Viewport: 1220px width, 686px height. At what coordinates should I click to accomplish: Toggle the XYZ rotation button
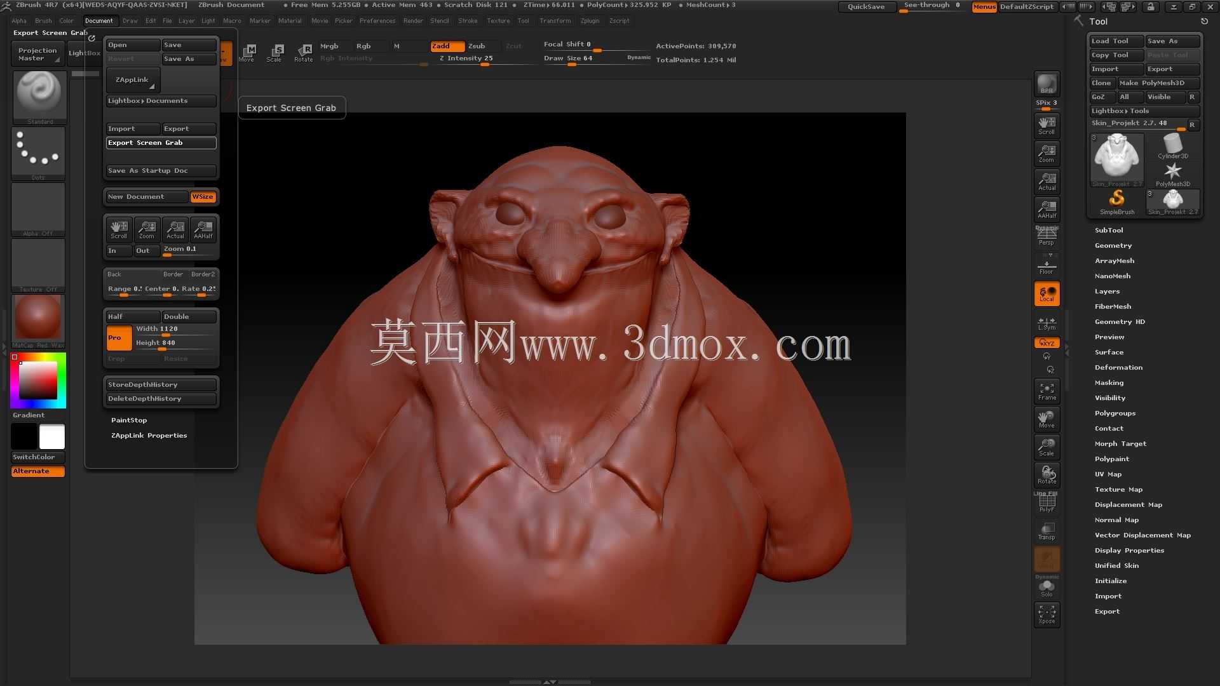pyautogui.click(x=1047, y=343)
